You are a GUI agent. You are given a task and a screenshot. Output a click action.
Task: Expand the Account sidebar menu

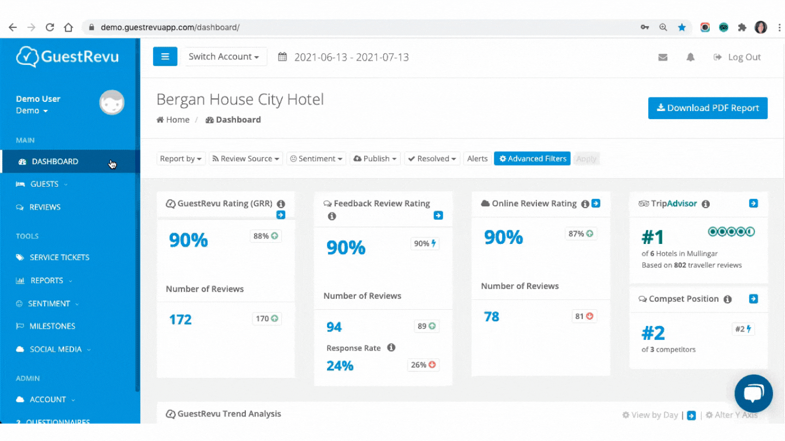coord(70,399)
